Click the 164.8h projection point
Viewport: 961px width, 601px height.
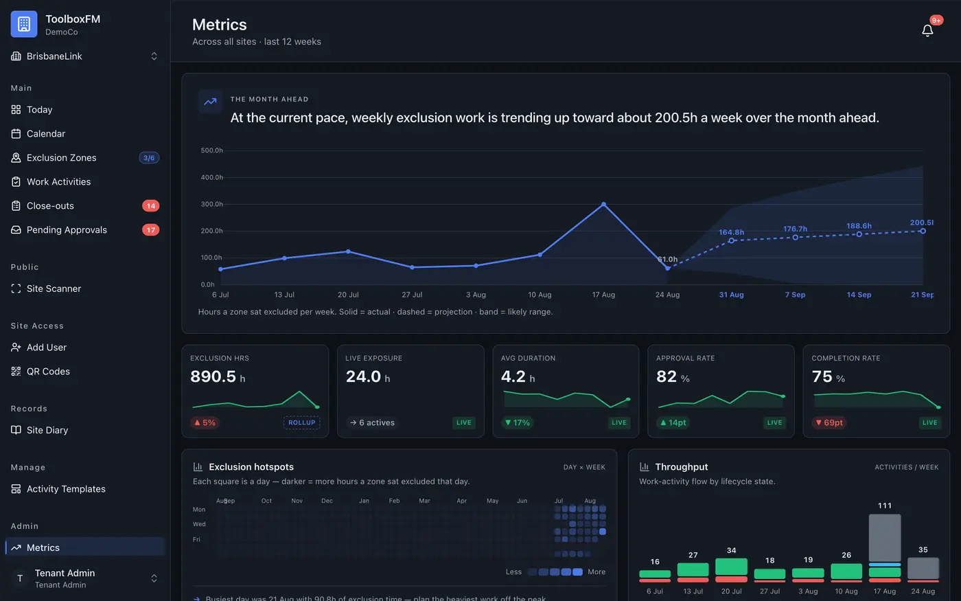pos(732,240)
